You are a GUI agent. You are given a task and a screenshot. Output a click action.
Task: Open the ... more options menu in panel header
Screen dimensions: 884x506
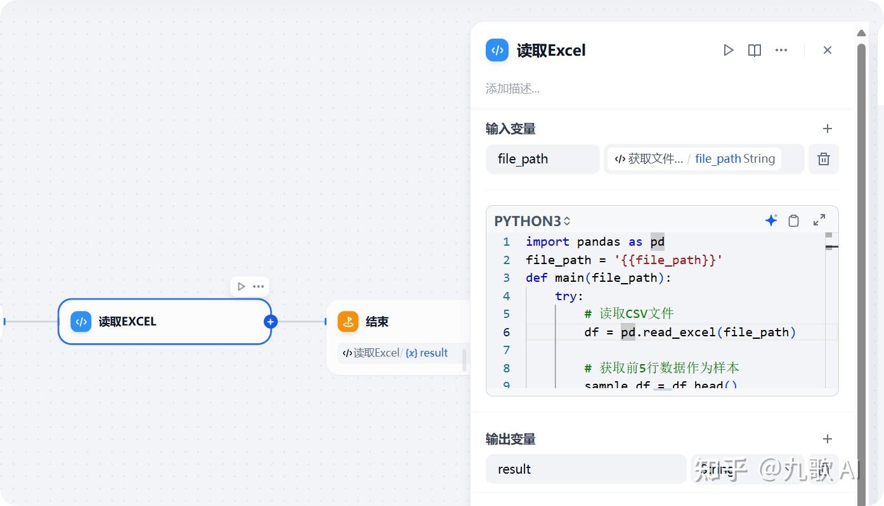click(781, 50)
